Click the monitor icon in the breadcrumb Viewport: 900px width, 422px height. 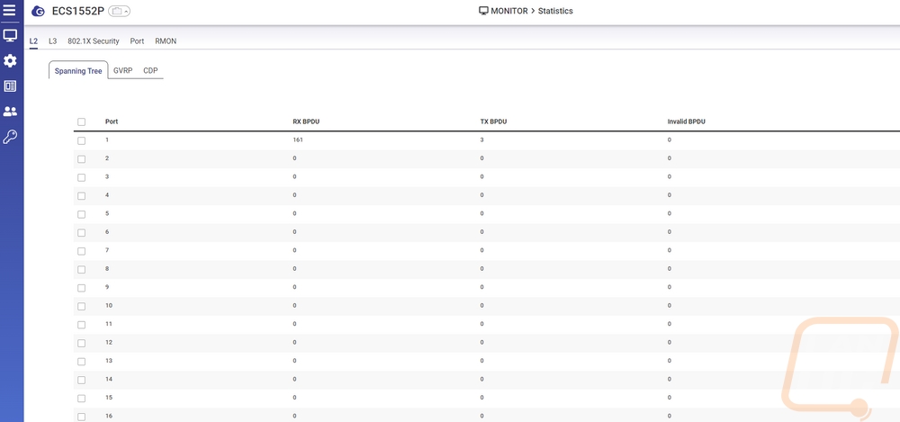(483, 12)
